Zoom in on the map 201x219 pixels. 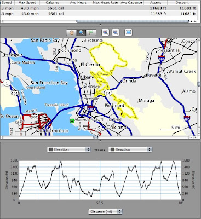pyautogui.click(x=105, y=32)
